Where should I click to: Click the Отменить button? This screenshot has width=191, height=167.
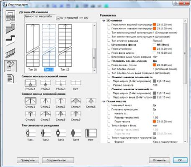[160, 160]
